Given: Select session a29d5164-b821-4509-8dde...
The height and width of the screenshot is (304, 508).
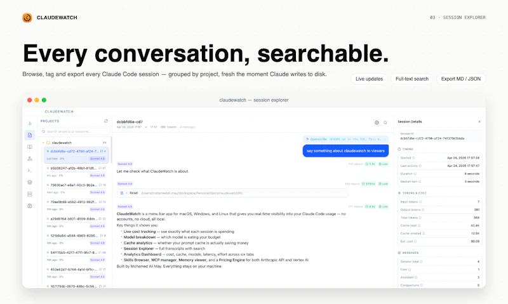Looking at the screenshot, I should coord(76,222).
